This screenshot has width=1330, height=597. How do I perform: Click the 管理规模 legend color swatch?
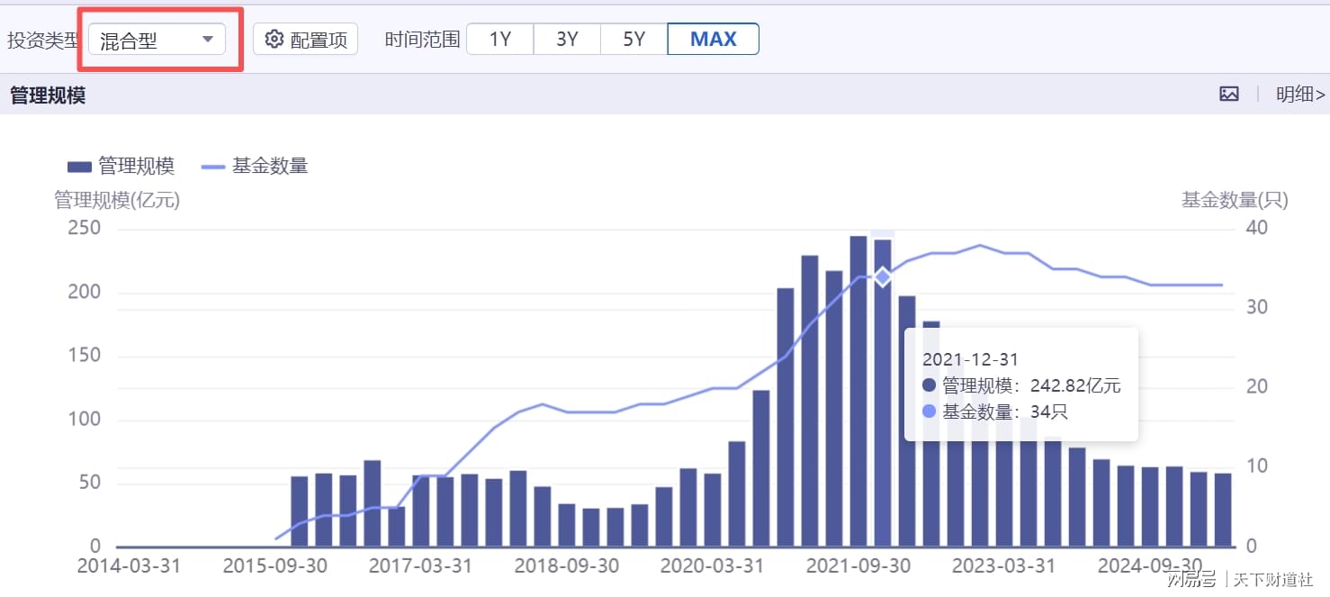(x=79, y=167)
